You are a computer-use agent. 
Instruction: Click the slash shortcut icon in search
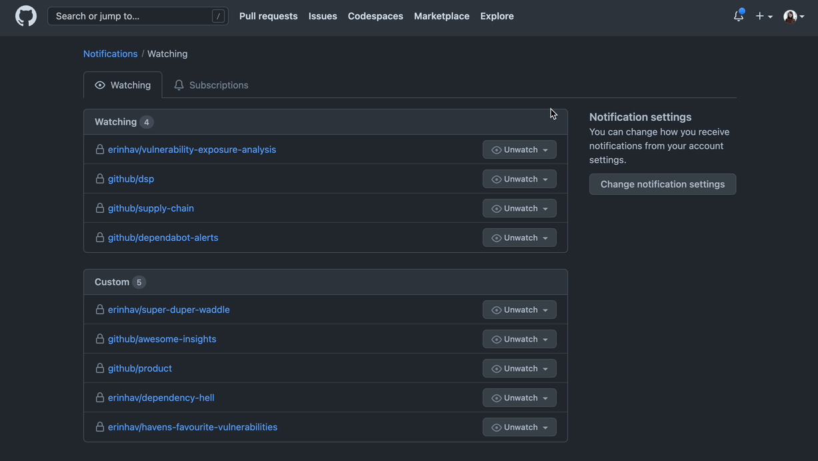tap(218, 16)
